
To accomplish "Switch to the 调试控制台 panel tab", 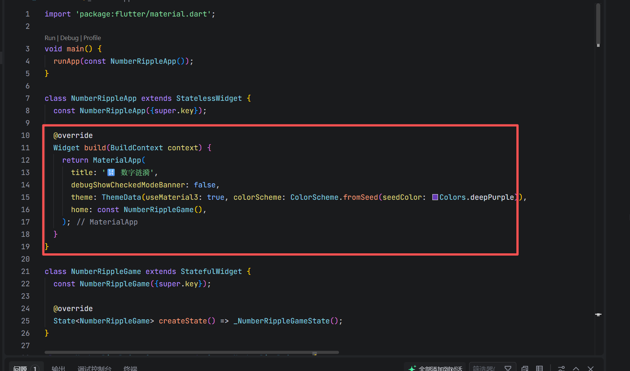I will coord(94,368).
